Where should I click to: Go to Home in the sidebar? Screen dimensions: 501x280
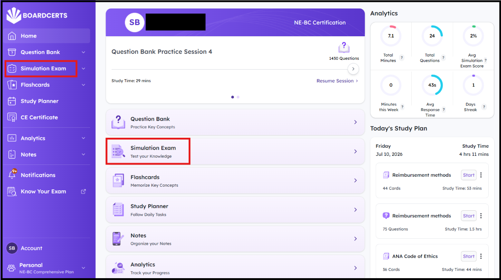pos(47,36)
